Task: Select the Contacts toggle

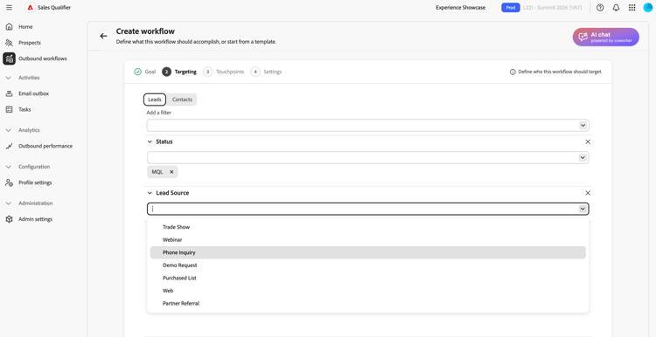Action: pyautogui.click(x=182, y=100)
